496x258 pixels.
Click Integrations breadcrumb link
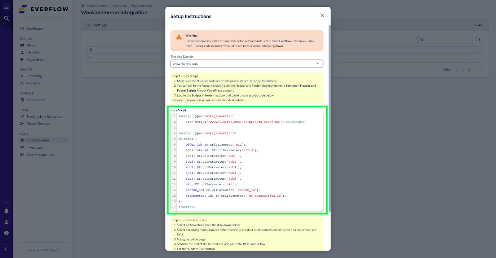click(x=119, y=6)
